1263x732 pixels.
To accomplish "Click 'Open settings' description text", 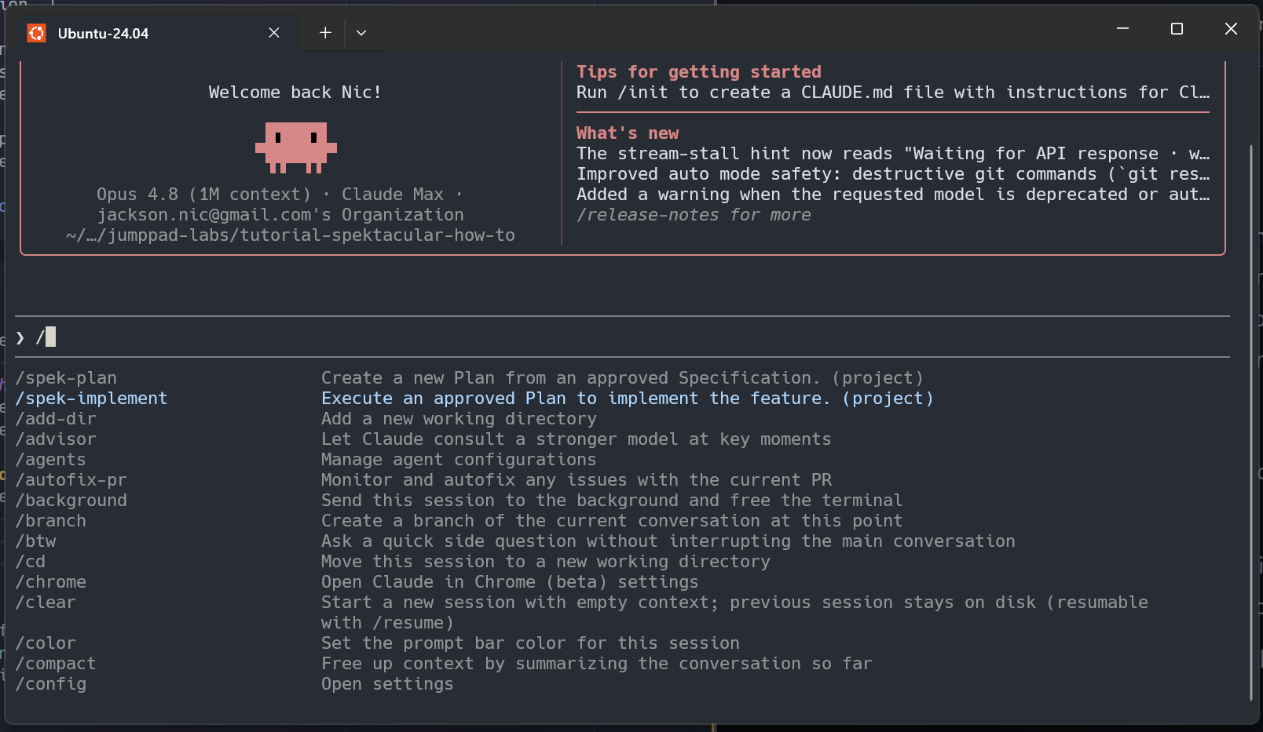I will [387, 684].
